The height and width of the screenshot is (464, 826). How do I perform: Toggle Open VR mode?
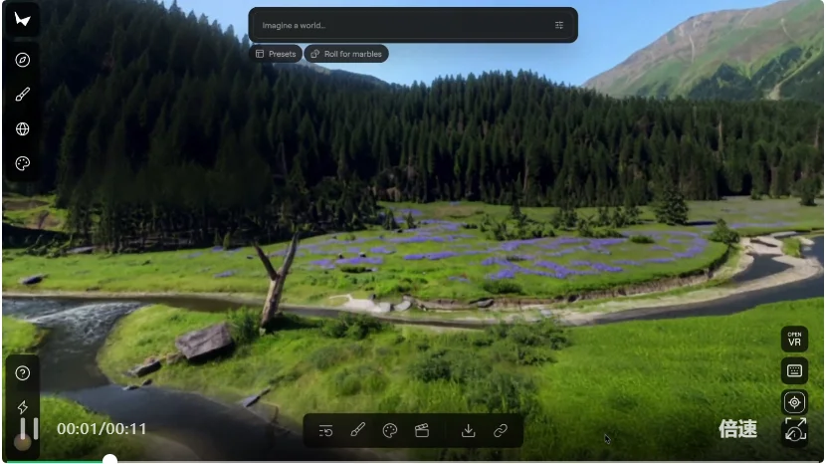pos(794,339)
